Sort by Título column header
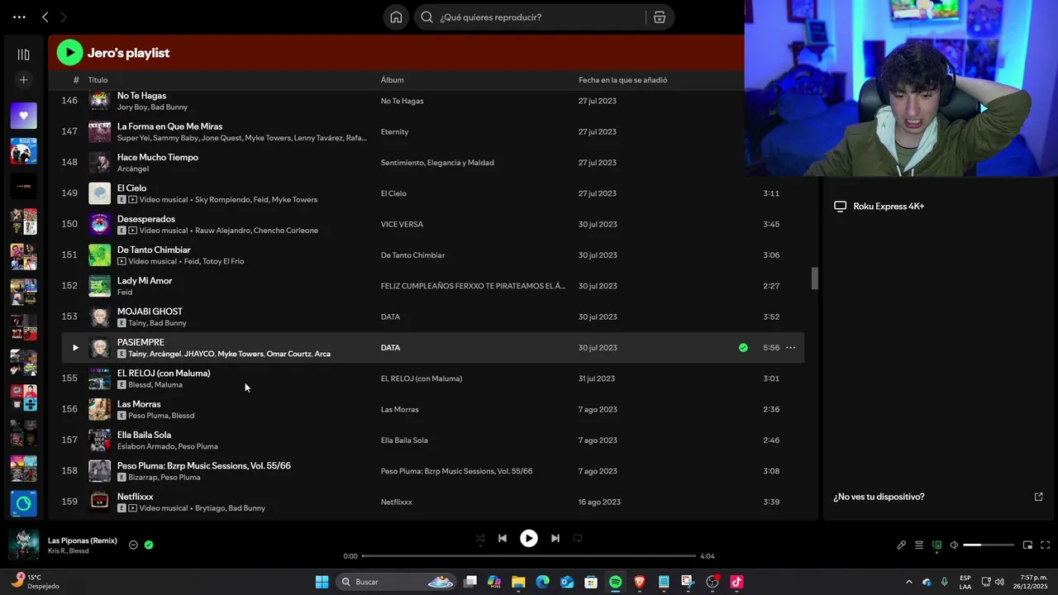 98,80
